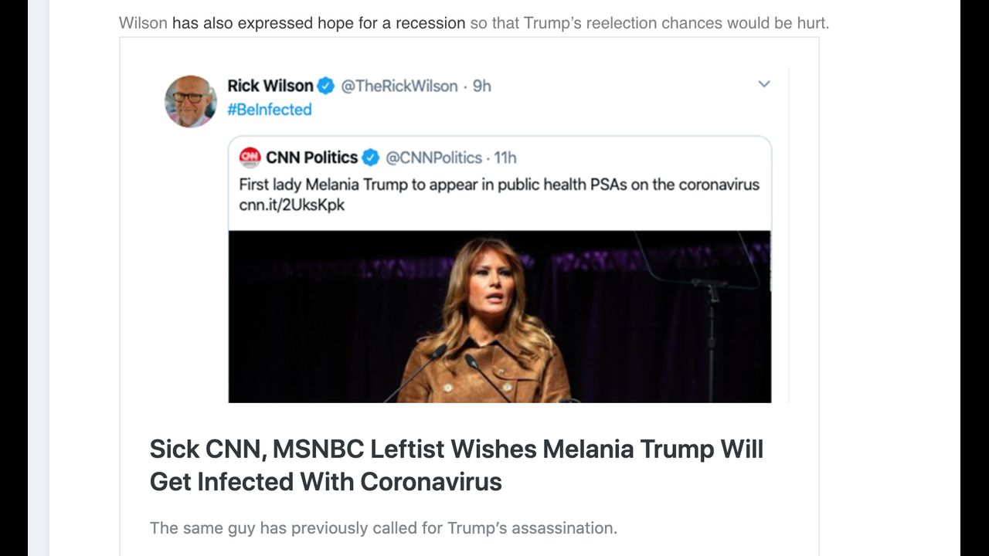Viewport: 989px width, 556px height.
Task: Click the quoted tweet text about PSAs
Action: 499,185
